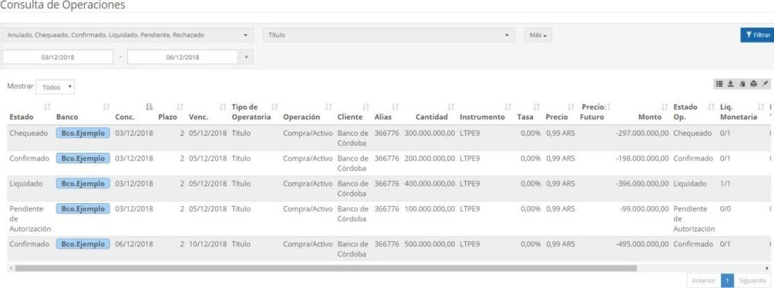Click the Anterior pagination button
The width and height of the screenshot is (774, 288).
[x=703, y=280]
